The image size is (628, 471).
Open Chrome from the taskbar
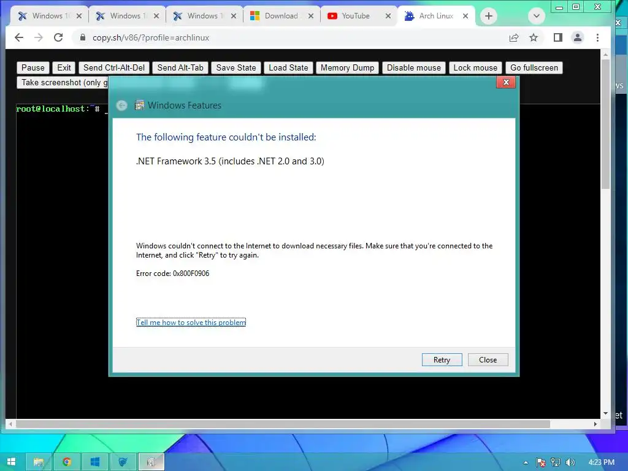click(67, 462)
